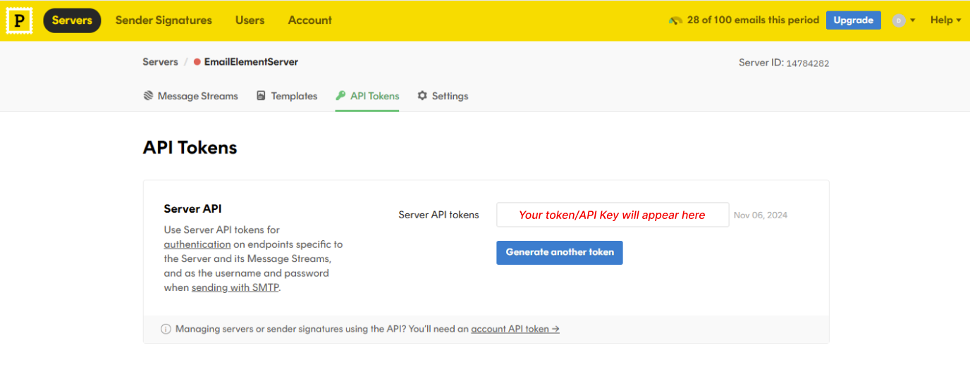
Task: Click the API Tokens key icon
Action: coord(340,96)
